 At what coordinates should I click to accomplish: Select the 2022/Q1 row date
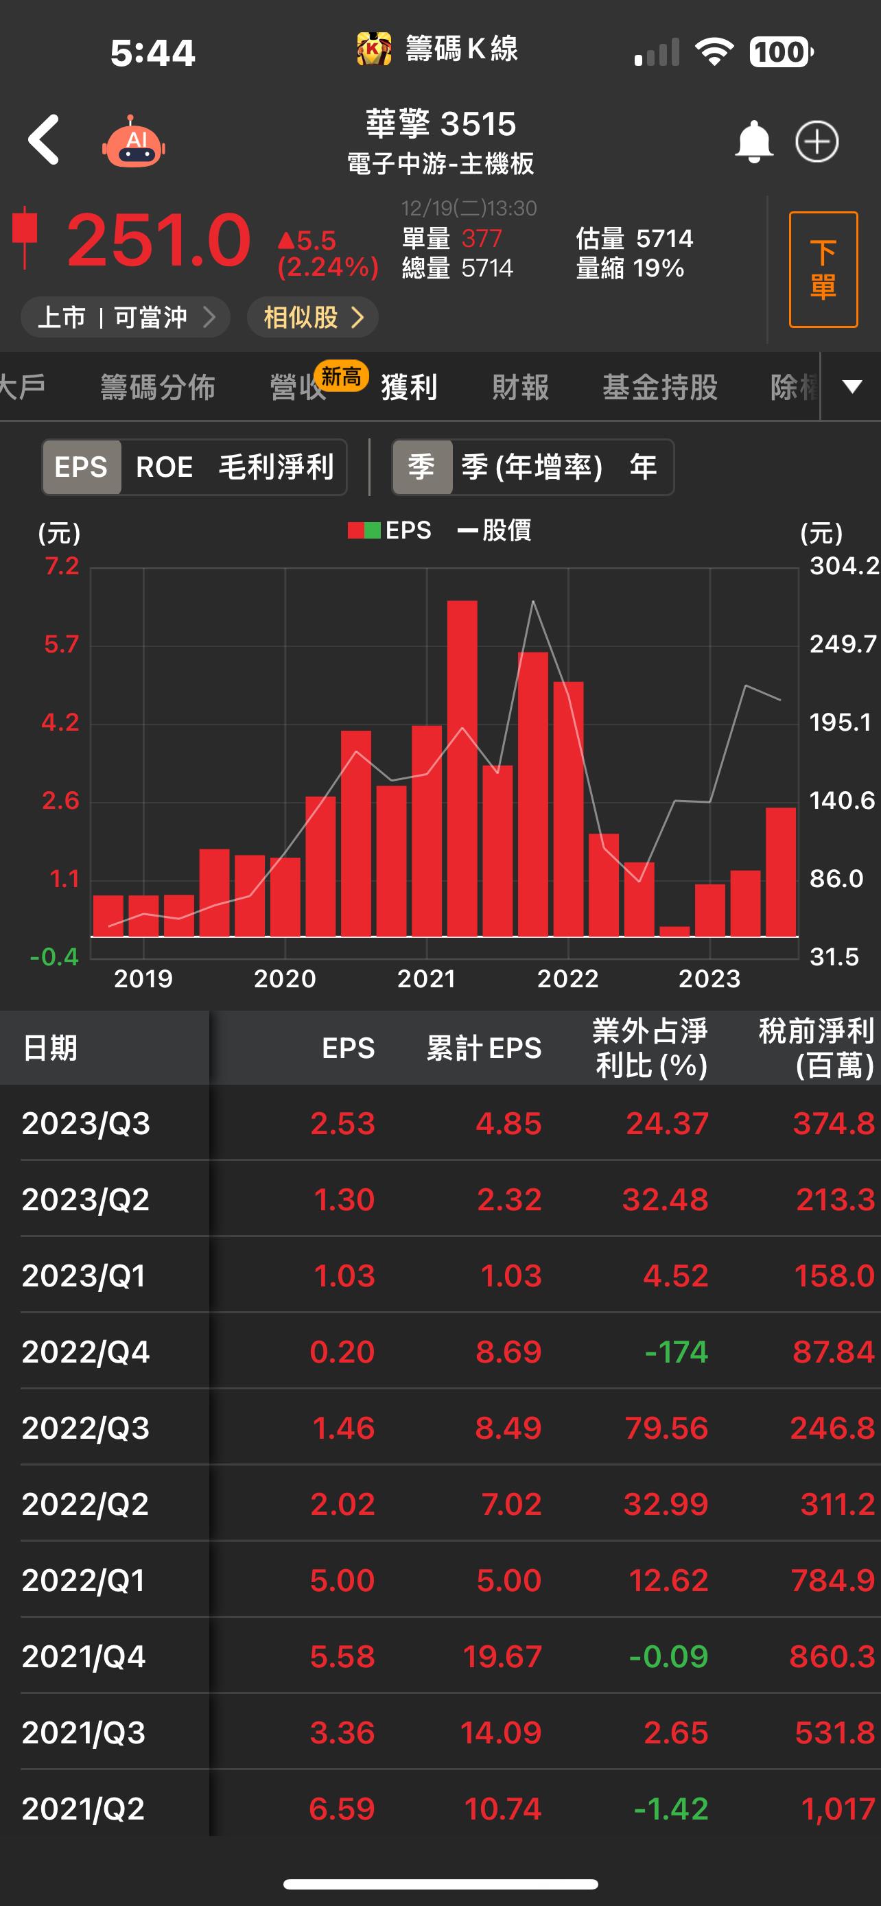point(84,1580)
